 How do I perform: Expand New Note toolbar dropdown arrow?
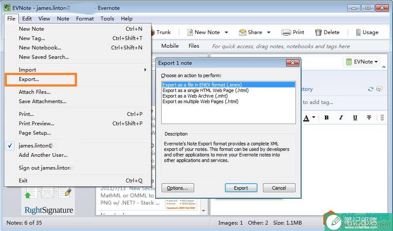coord(226,32)
